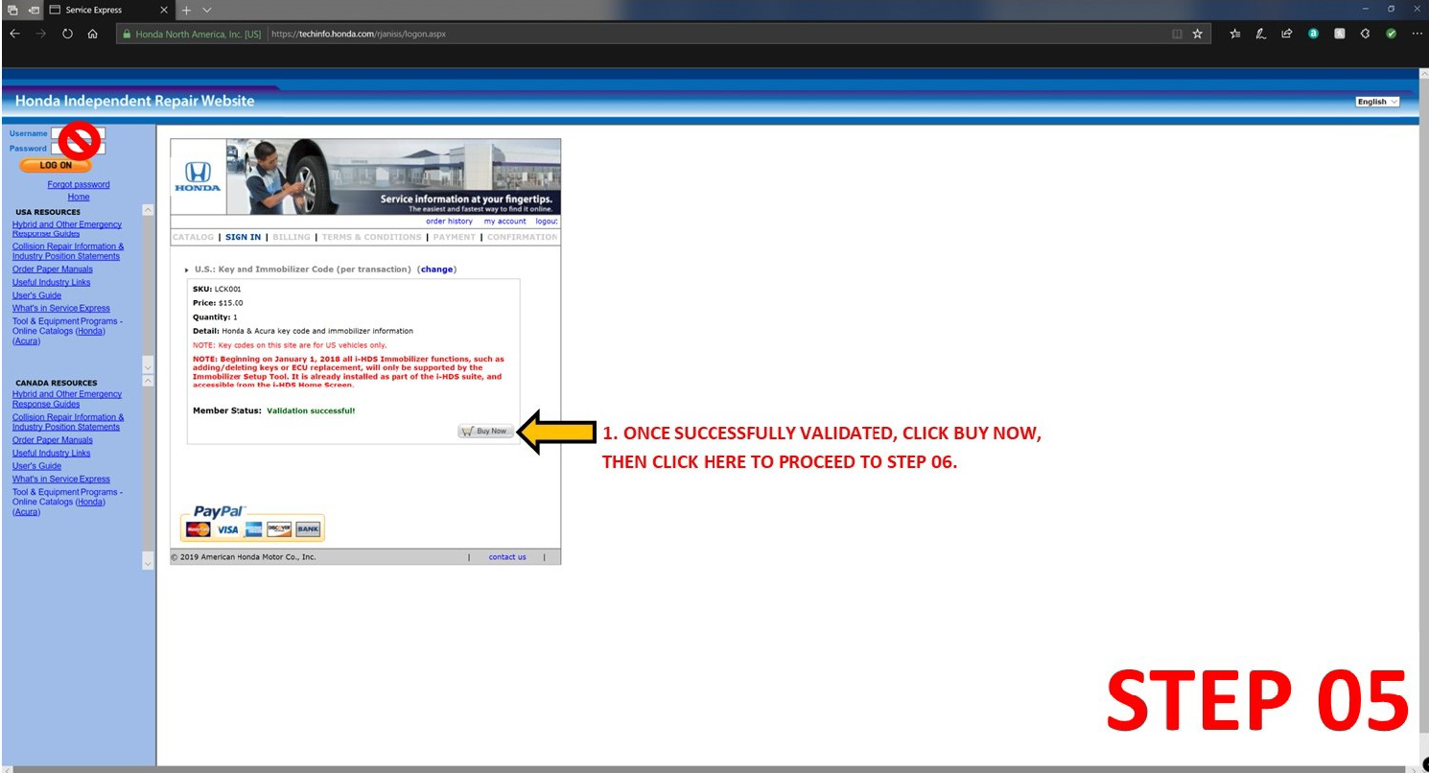Click the logout link in banner

coord(547,222)
